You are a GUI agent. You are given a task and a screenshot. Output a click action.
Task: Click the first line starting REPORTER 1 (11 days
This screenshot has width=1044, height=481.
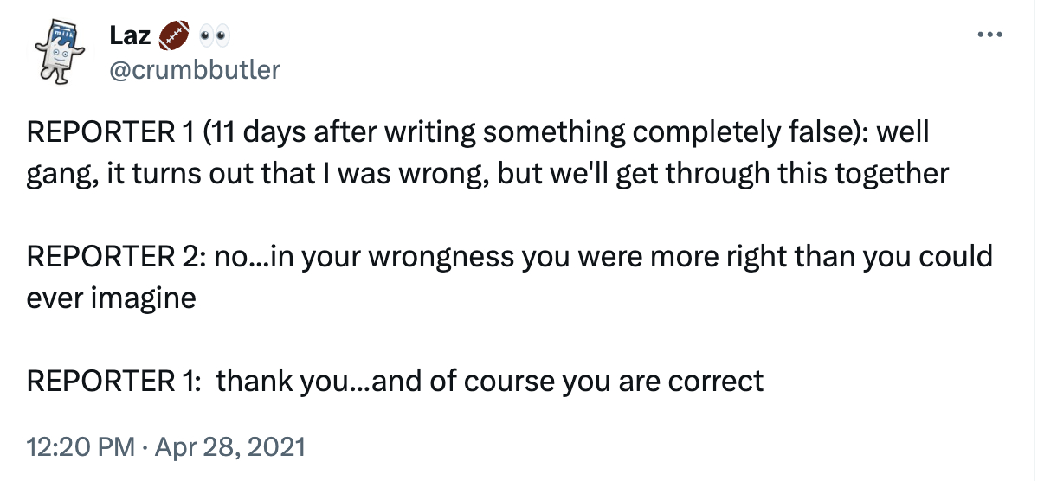[476, 133]
